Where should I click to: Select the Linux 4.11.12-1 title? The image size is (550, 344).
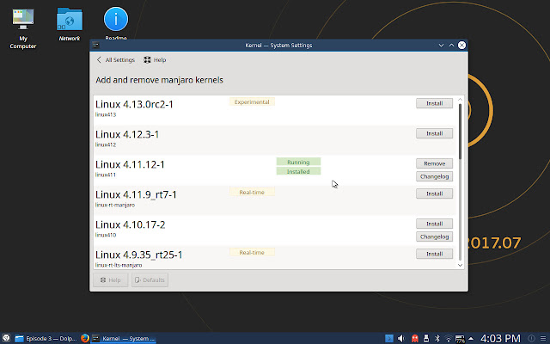point(130,164)
